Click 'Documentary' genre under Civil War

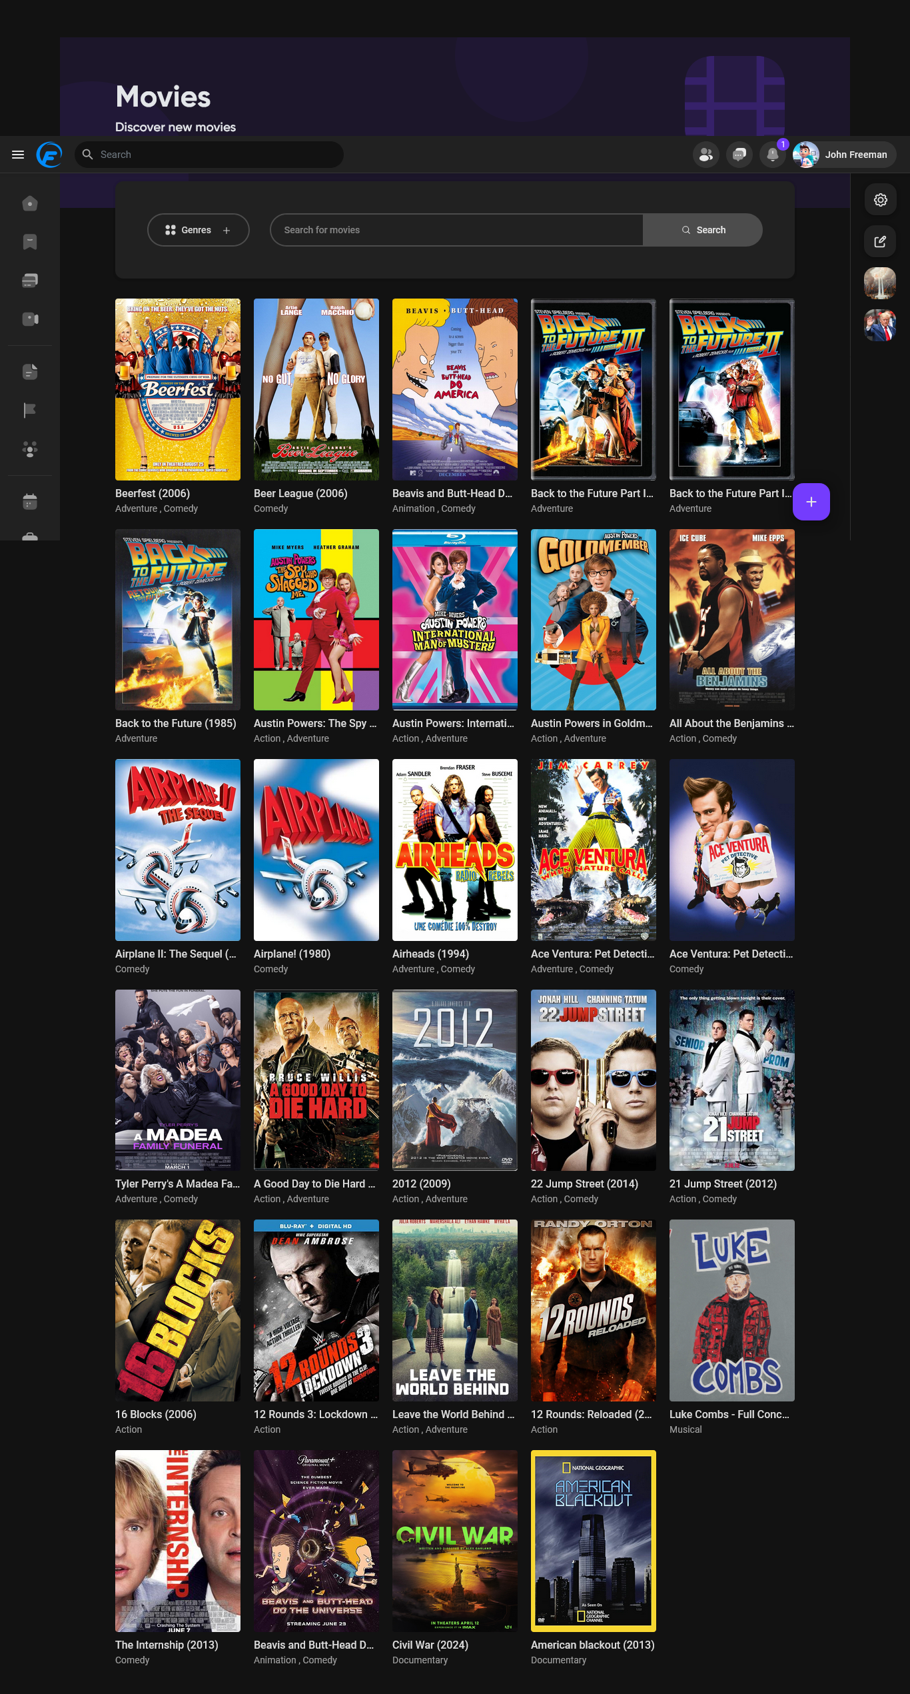click(x=420, y=1661)
